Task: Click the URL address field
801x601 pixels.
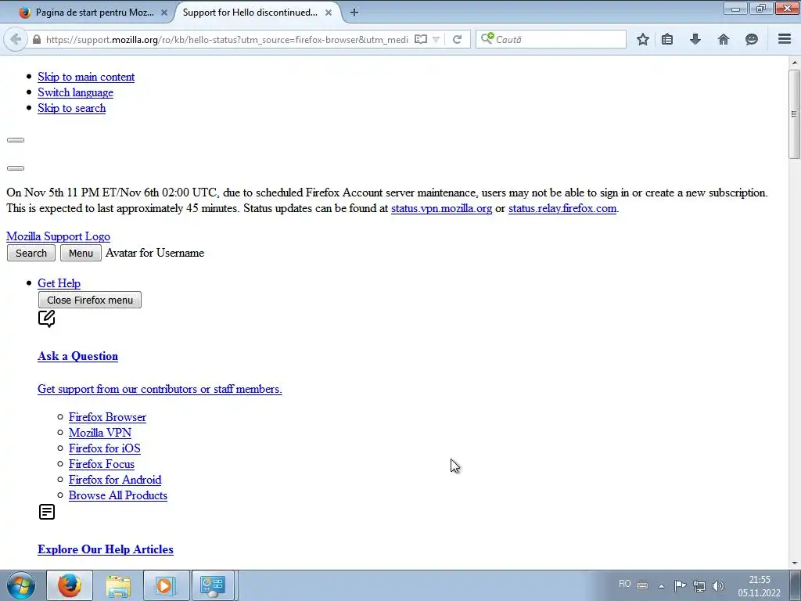Action: pyautogui.click(x=227, y=39)
